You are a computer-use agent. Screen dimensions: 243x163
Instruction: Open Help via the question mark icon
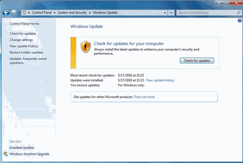[240, 20]
